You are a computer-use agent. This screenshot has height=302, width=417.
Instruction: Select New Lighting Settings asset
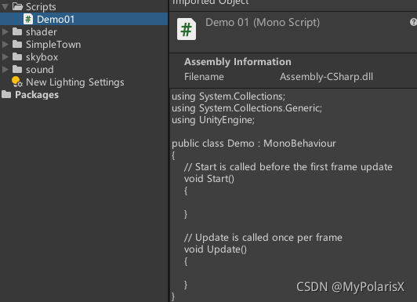[75, 82]
